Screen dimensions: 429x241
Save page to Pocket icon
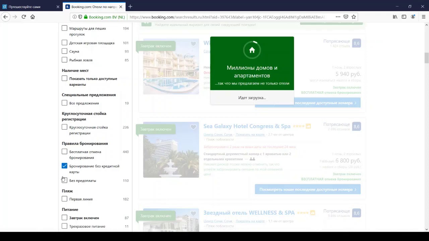[x=346, y=17]
